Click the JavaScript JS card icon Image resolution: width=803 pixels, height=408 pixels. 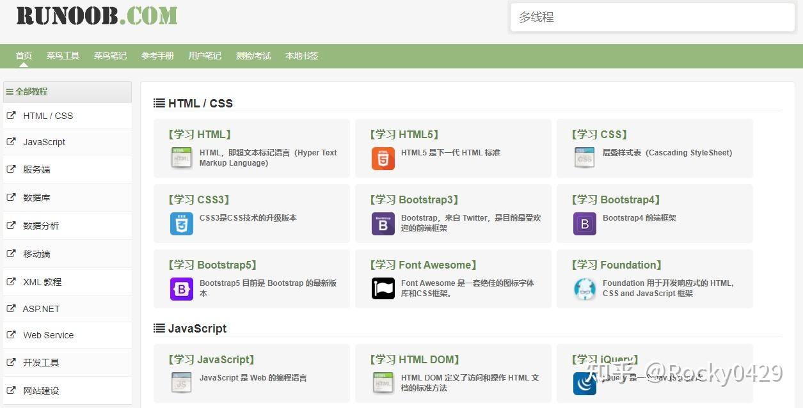182,382
